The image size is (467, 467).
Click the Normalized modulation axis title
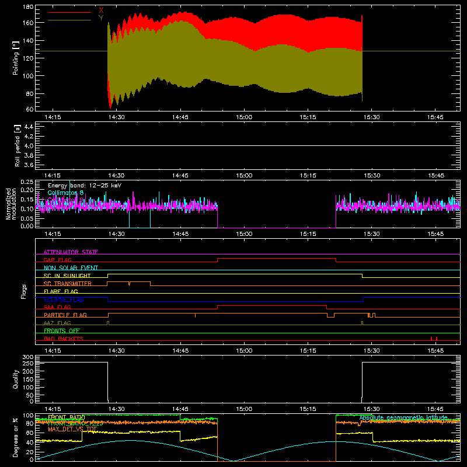[x=11, y=204]
